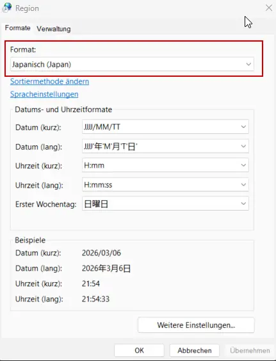Screen dimensions: 276x361
Task: Expand the Datum (kurz) dropdown
Action: click(165, 127)
